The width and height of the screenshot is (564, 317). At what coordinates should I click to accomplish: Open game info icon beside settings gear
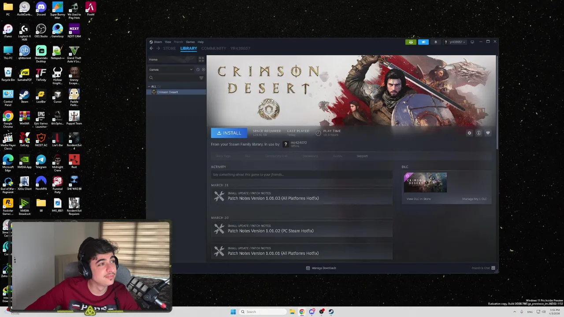[479, 133]
